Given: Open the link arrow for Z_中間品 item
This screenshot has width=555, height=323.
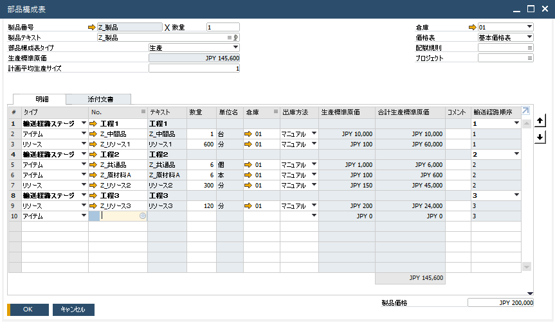Looking at the screenshot, I should 93,134.
